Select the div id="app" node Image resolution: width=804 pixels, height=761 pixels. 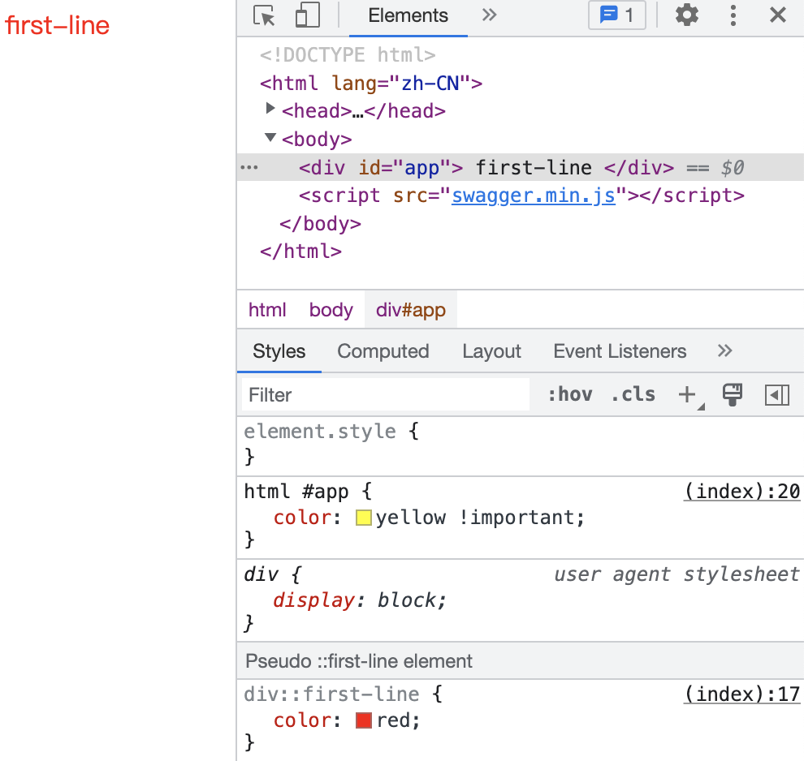pyautogui.click(x=486, y=167)
